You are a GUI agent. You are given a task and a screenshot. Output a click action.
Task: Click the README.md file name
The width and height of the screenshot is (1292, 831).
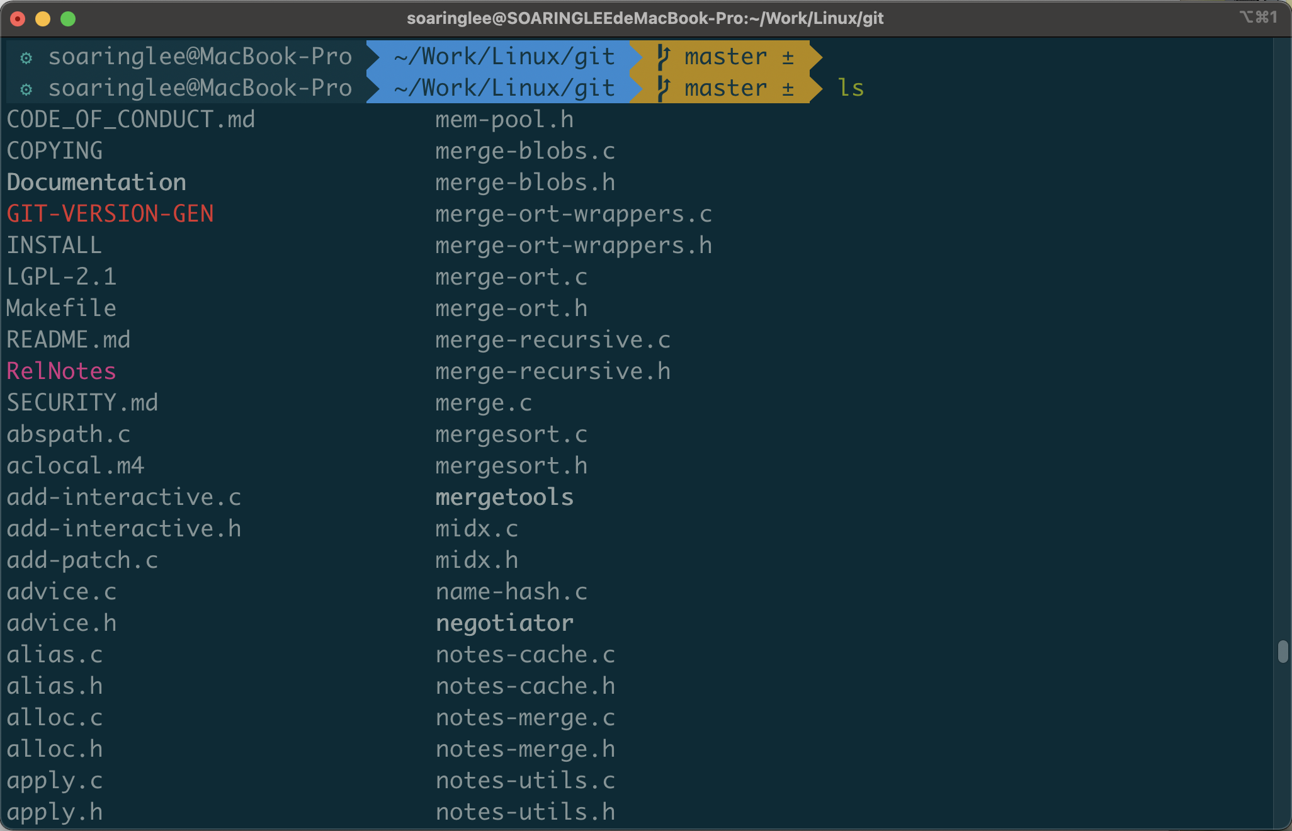pos(69,340)
